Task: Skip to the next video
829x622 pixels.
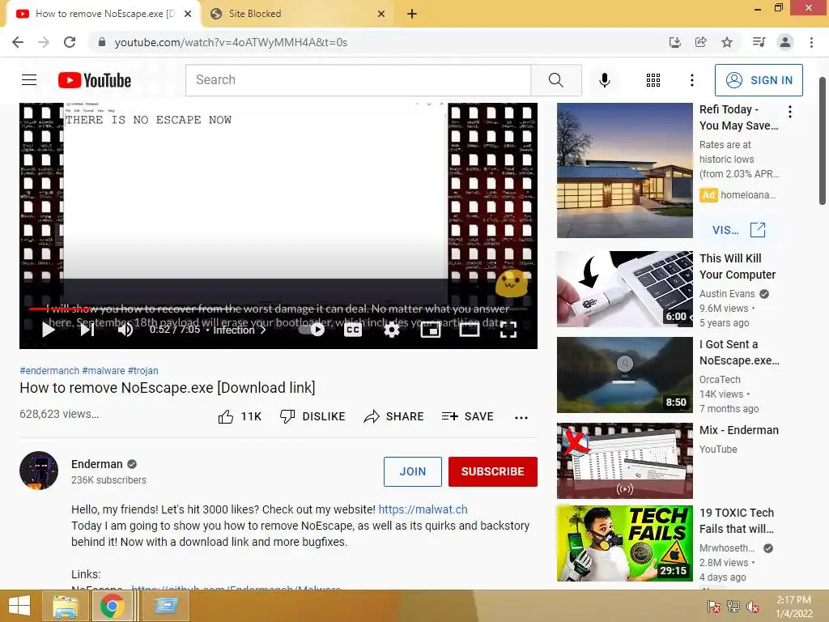Action: pos(87,330)
